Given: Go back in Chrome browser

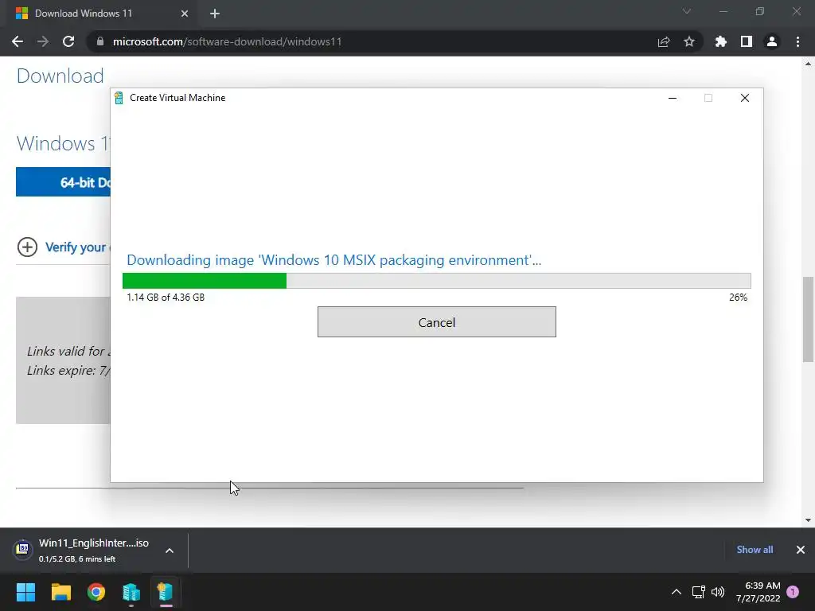Looking at the screenshot, I should tap(18, 41).
